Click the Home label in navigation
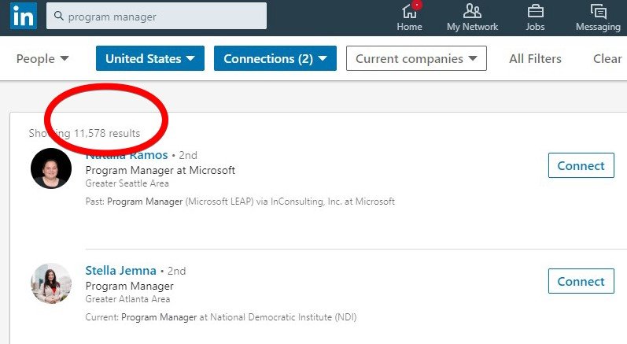627x344 pixels. [x=409, y=27]
